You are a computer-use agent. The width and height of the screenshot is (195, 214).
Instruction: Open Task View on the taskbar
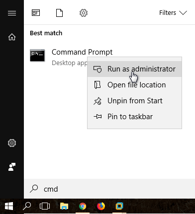pos(45,206)
